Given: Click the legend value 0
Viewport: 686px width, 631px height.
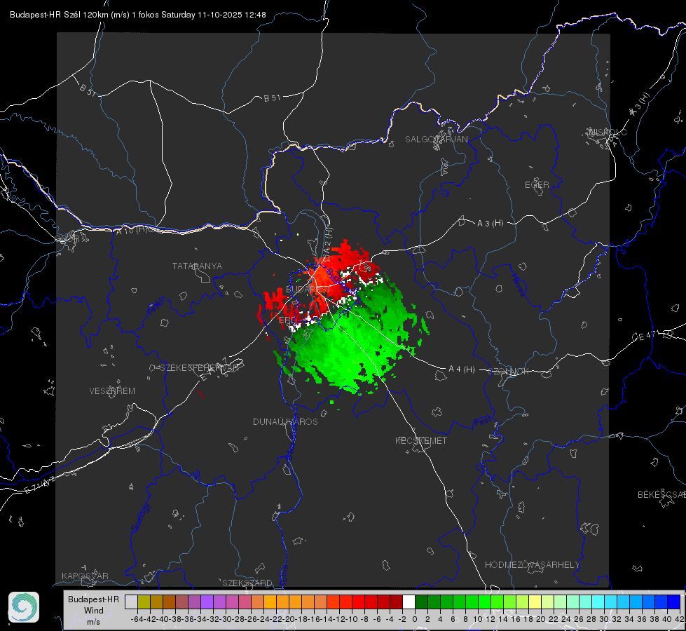Looking at the screenshot, I should click(415, 619).
